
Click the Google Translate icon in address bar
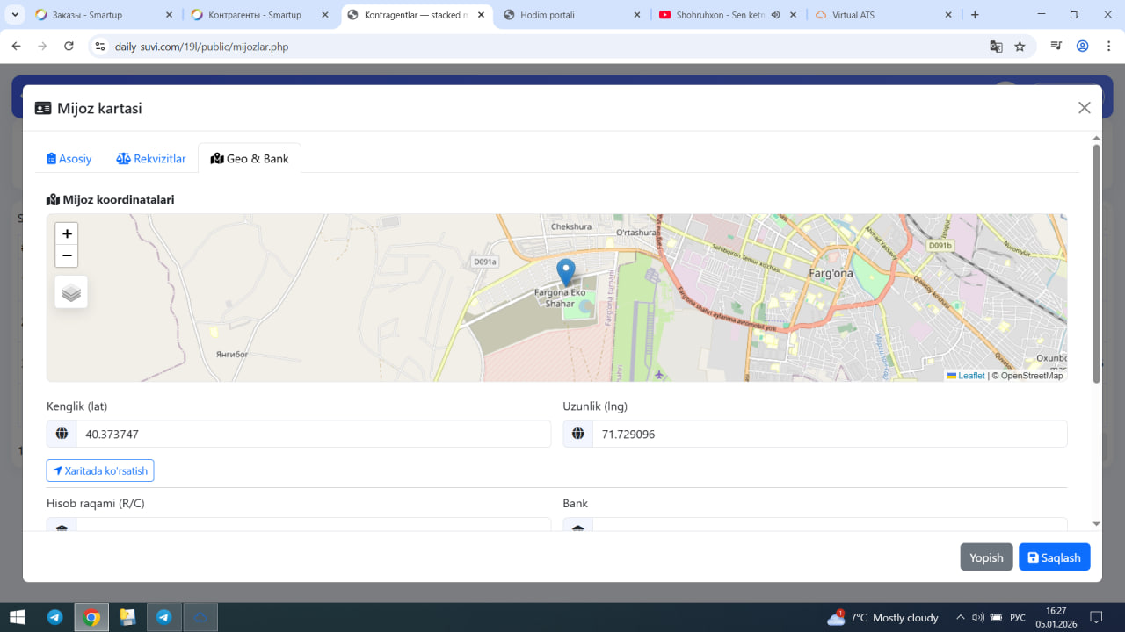(x=996, y=47)
